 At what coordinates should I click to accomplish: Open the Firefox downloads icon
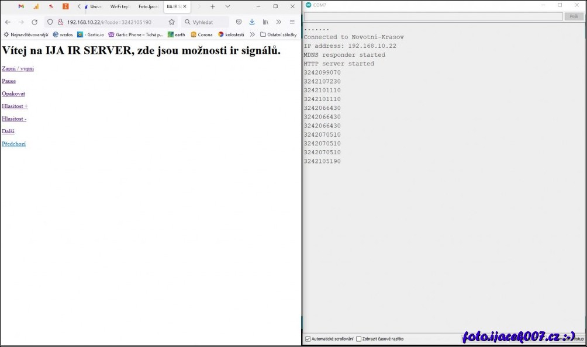252,22
